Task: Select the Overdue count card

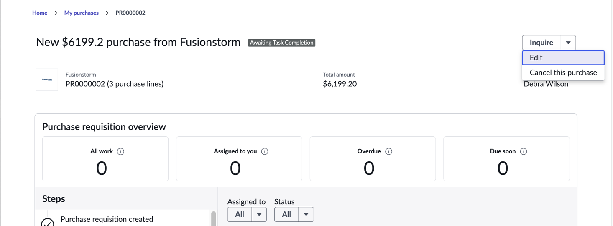Action: (373, 159)
